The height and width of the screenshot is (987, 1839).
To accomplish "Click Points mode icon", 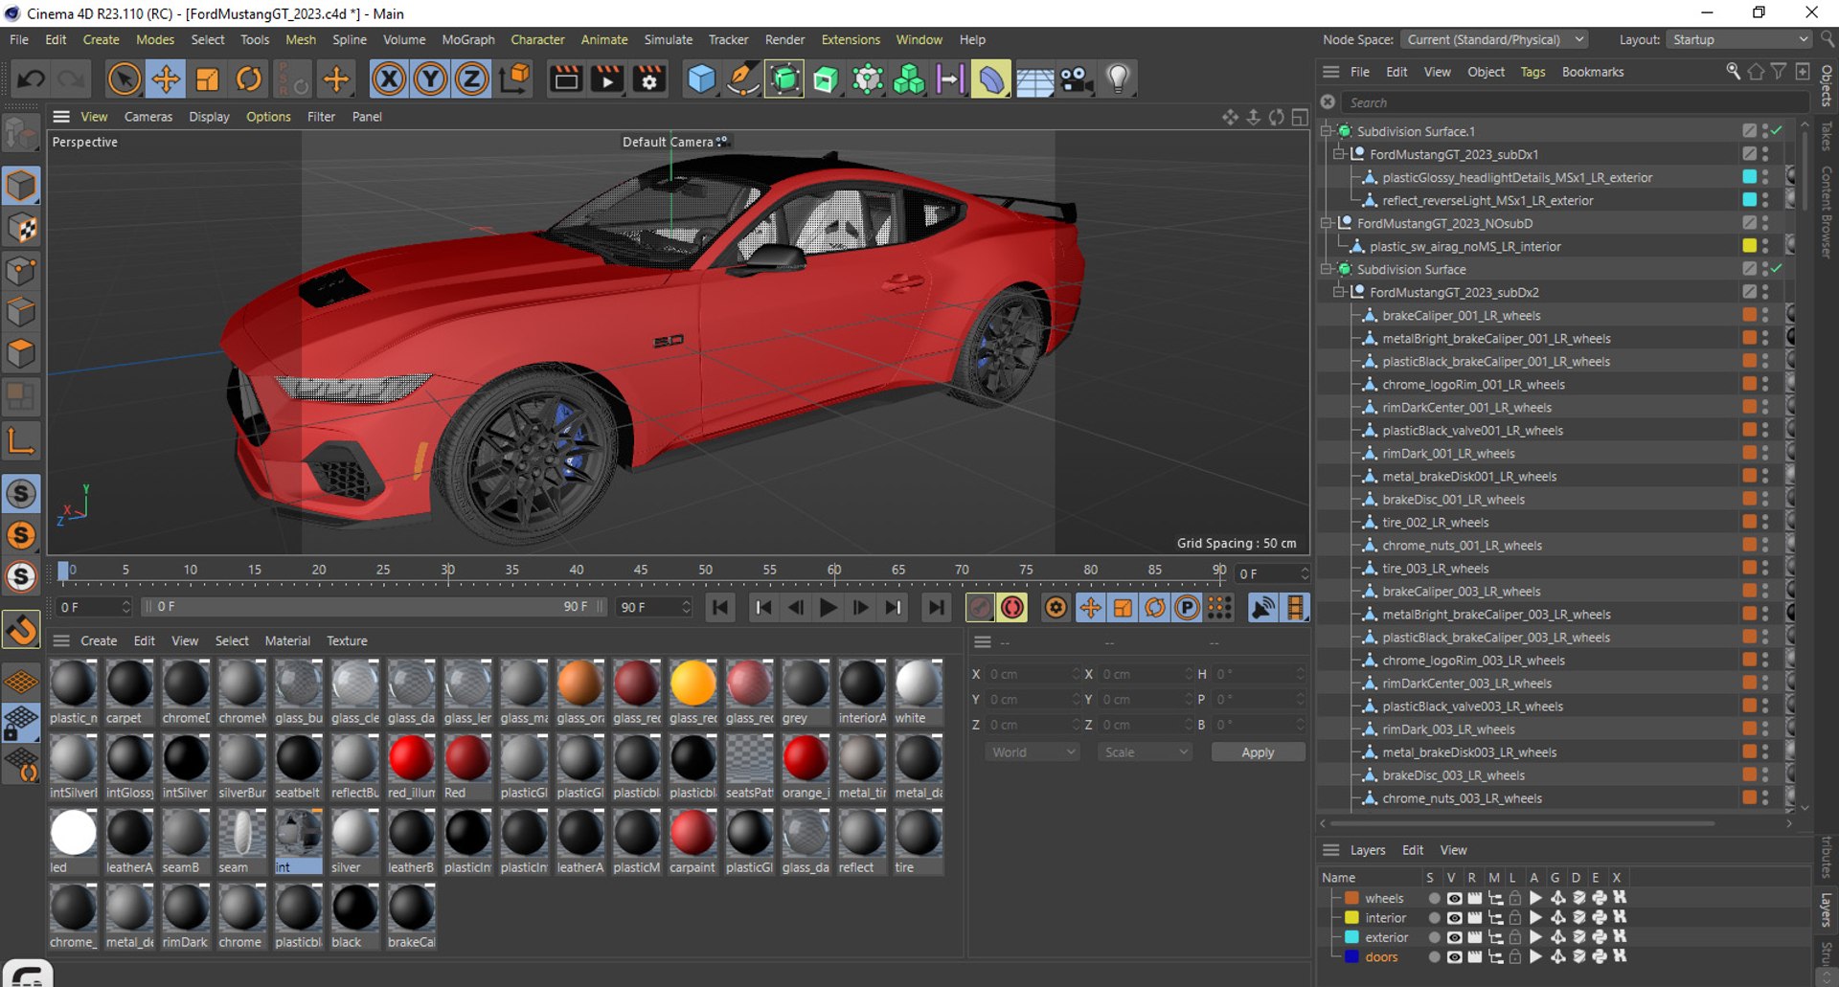I will point(21,270).
